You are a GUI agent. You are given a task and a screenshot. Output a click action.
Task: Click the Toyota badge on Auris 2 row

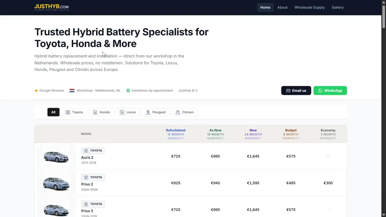pos(93,150)
